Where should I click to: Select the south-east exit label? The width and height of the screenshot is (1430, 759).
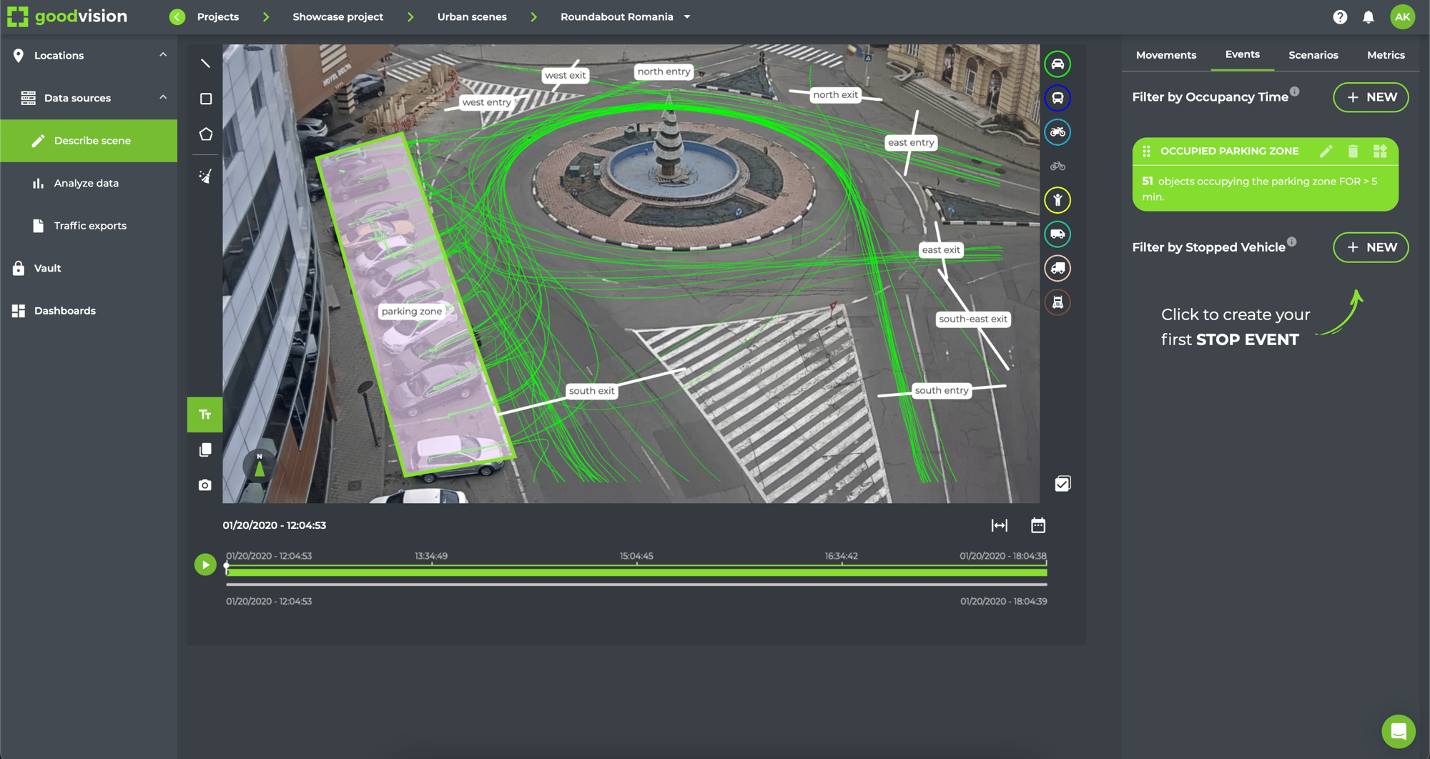point(973,319)
